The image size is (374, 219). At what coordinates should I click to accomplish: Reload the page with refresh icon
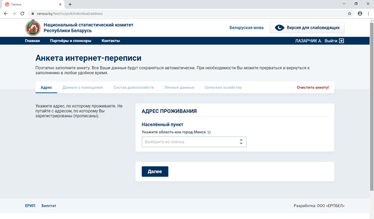[22, 14]
